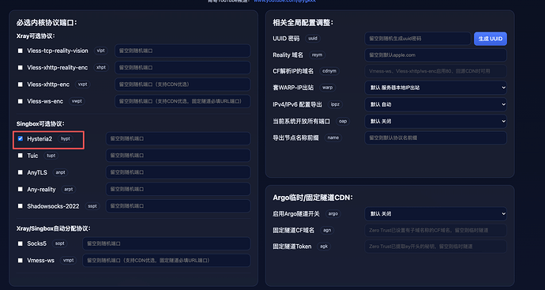Click the tupt badge beside Tuic
This screenshot has height=290, width=545.
click(51, 156)
